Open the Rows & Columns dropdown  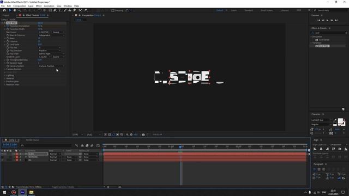52,35
